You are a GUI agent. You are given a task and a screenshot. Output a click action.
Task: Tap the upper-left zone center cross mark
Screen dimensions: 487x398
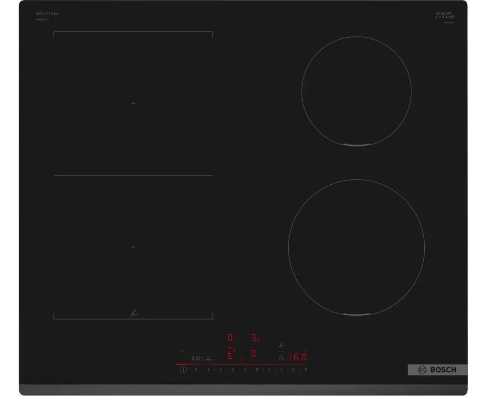click(133, 103)
